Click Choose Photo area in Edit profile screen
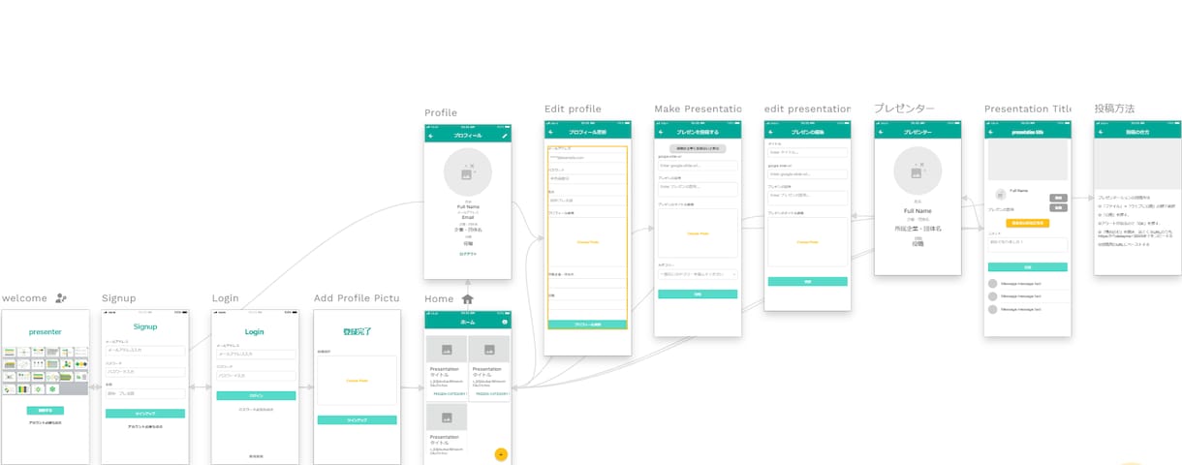 point(588,240)
